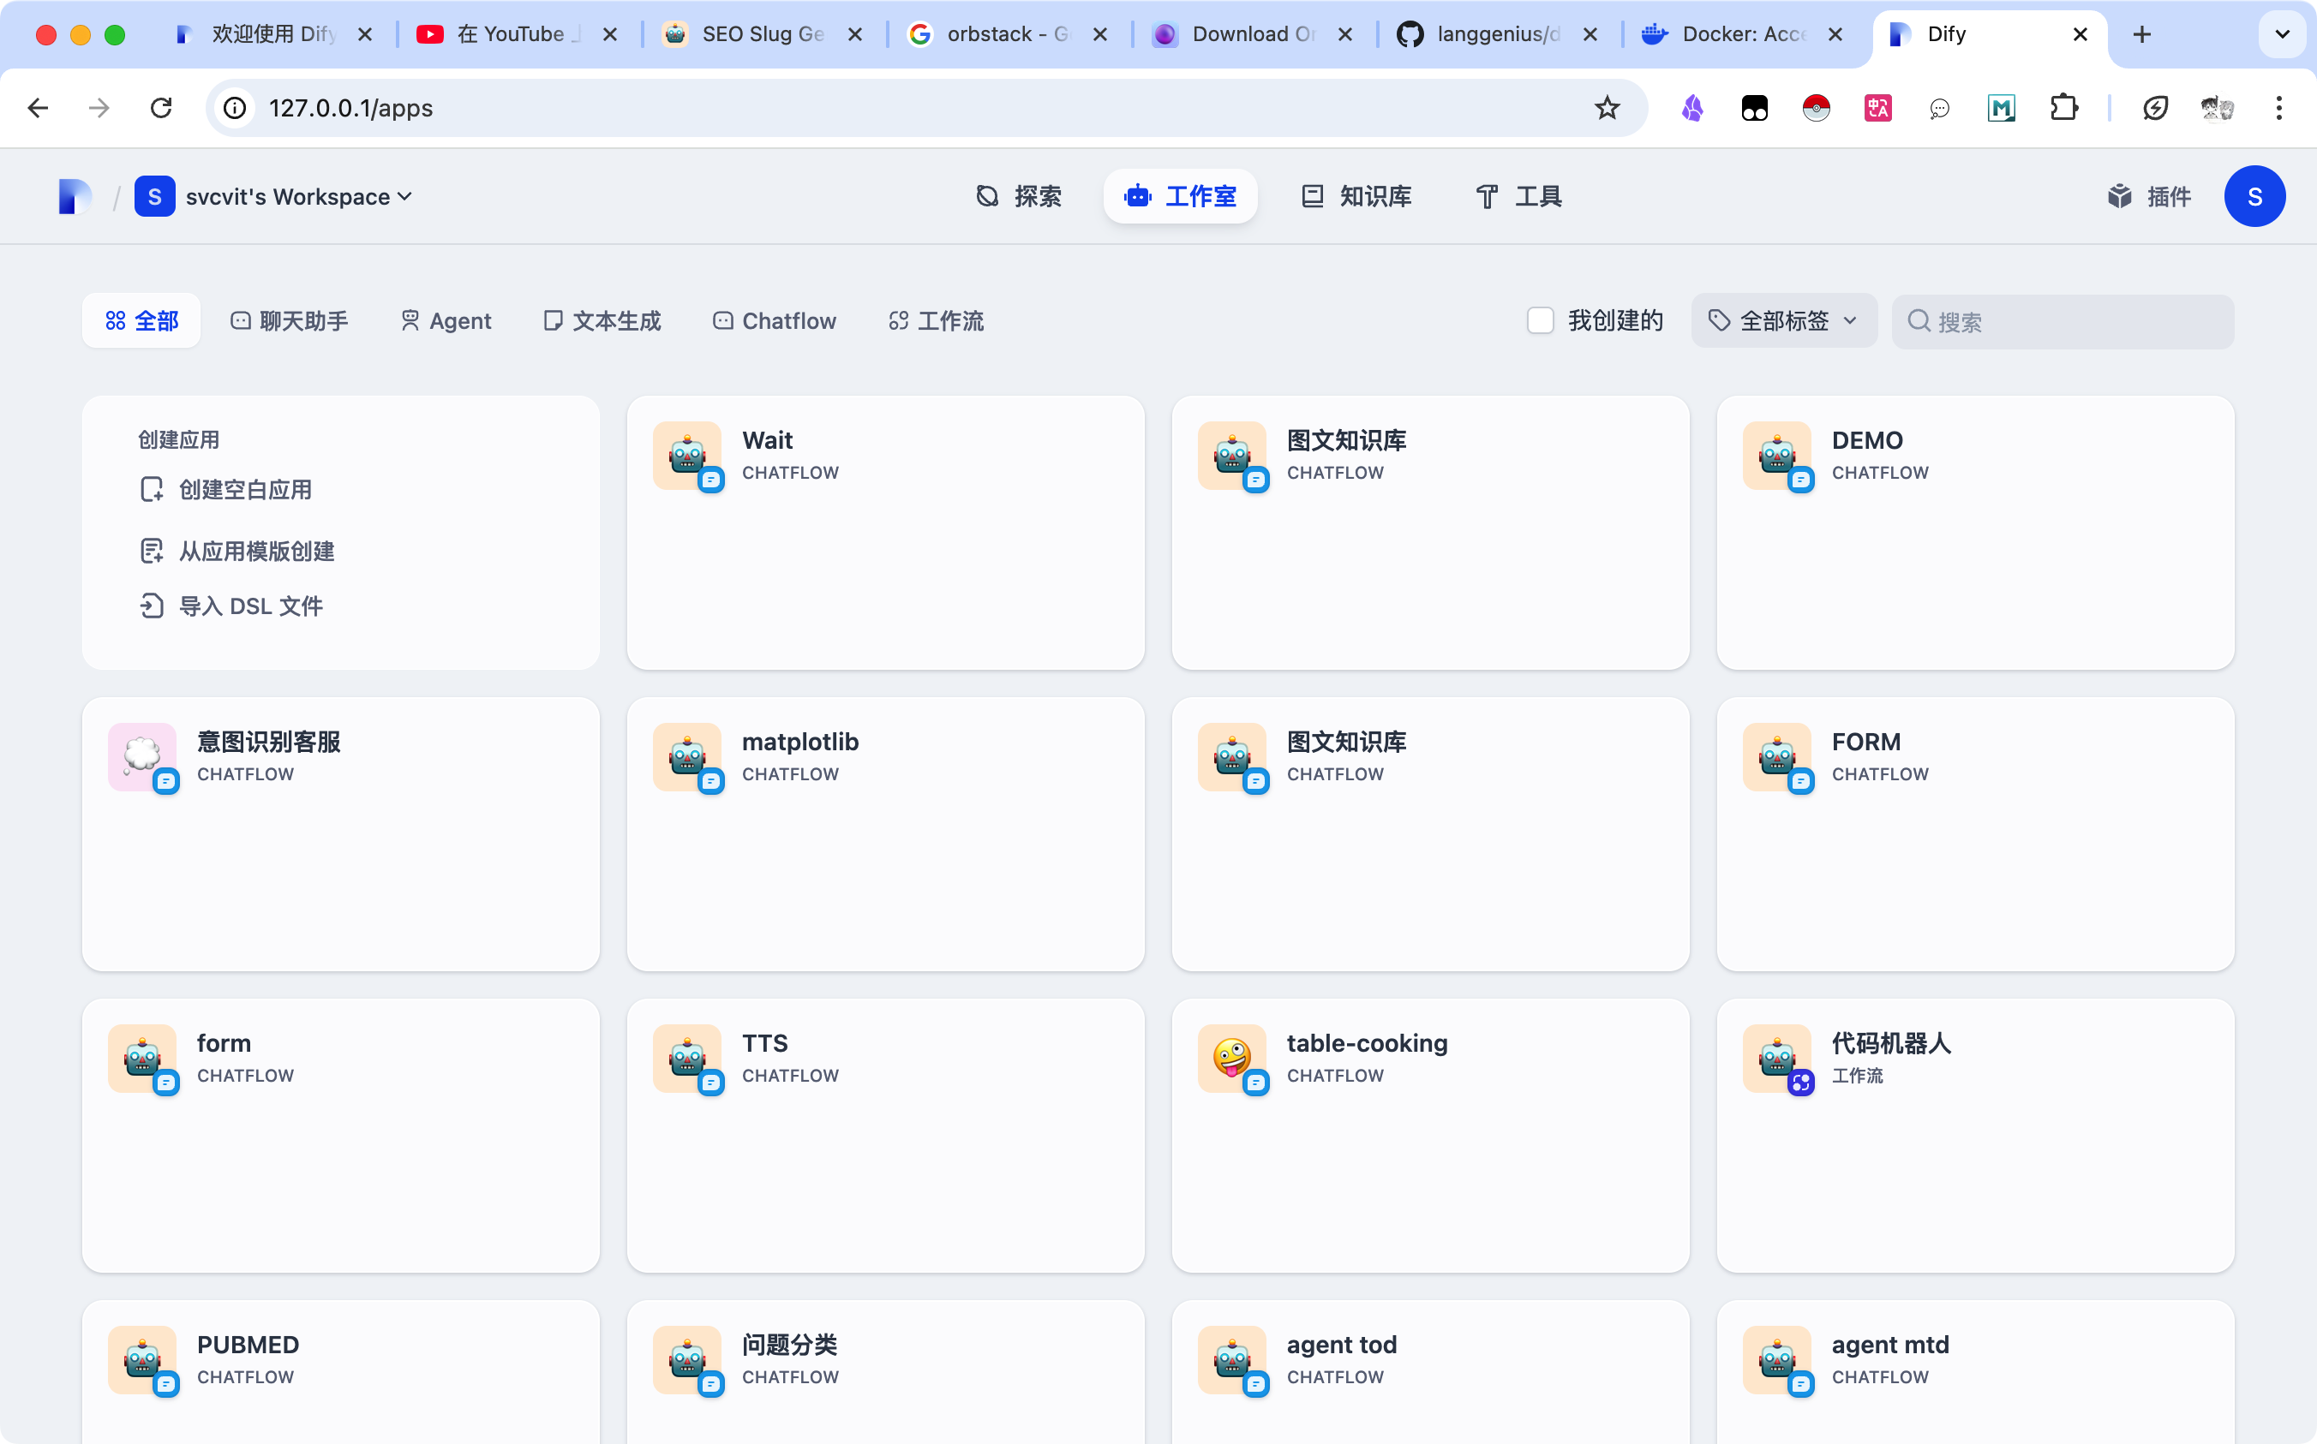Click table-cooking's emoji icon

[1230, 1059]
